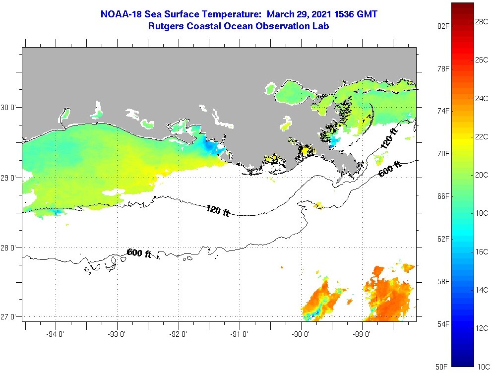
Task: Click the 58F colorbar label
Action: (x=443, y=281)
